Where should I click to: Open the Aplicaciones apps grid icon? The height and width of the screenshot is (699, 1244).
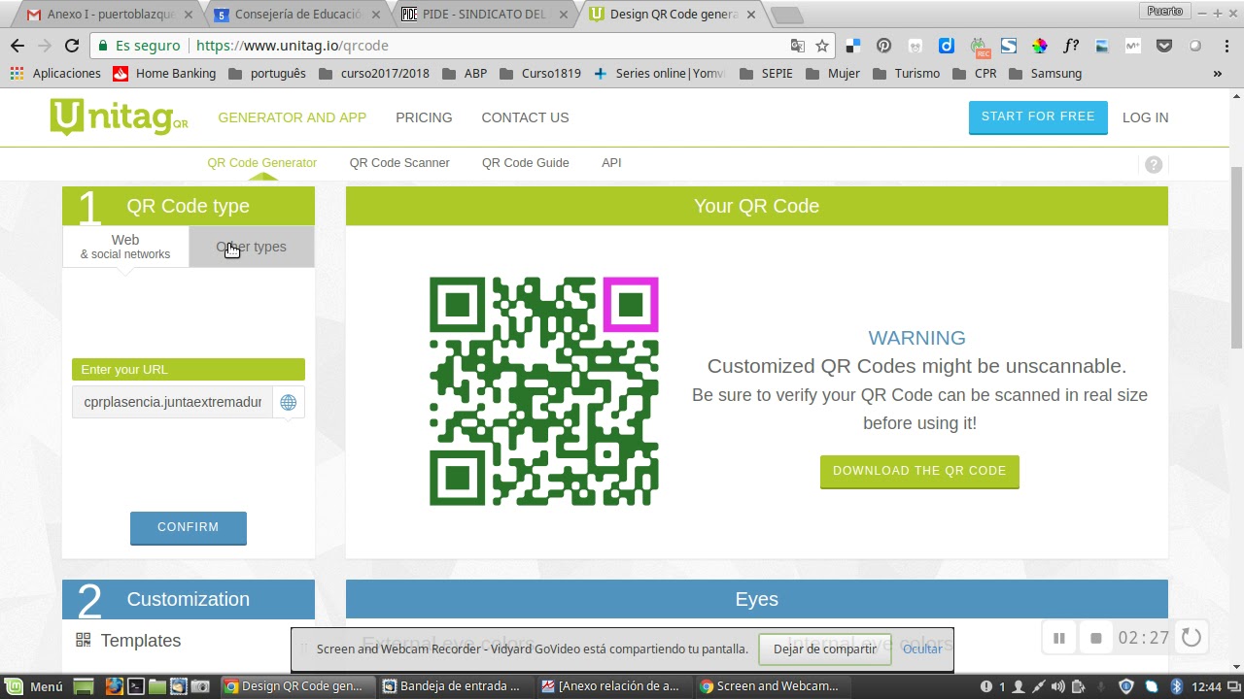point(17,73)
